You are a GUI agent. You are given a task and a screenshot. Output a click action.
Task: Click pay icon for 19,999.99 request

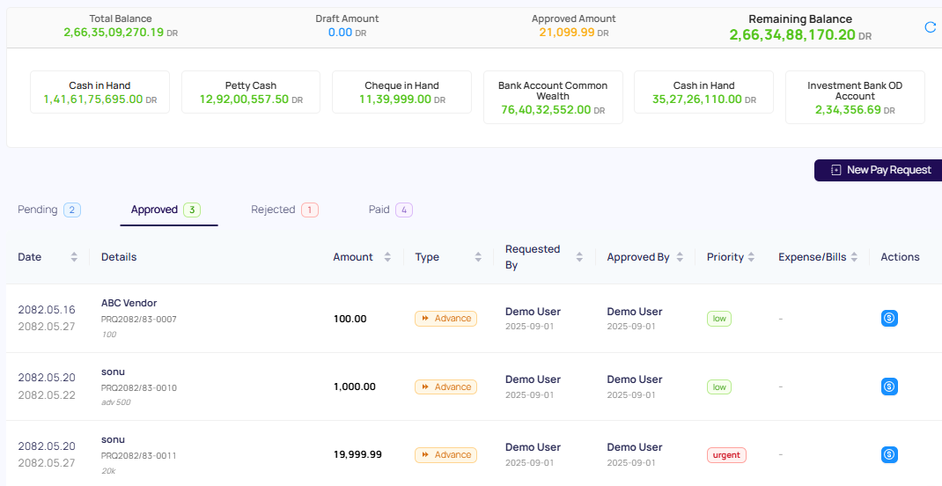[889, 454]
